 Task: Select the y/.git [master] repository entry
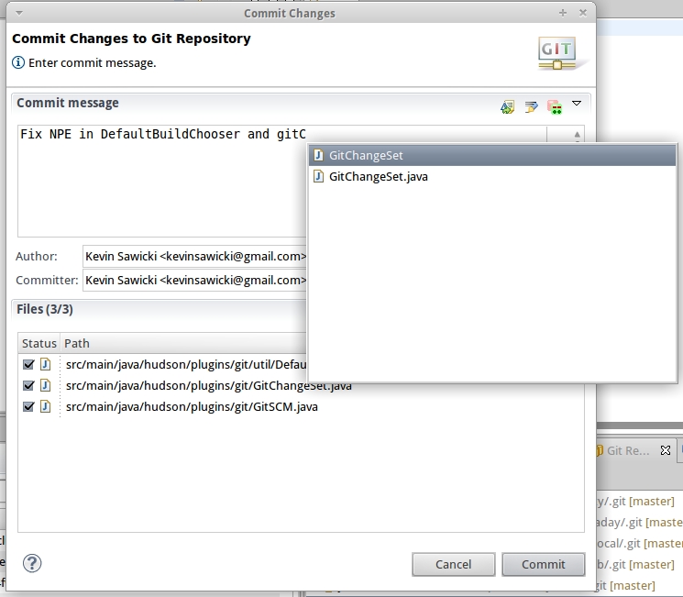pos(635,501)
